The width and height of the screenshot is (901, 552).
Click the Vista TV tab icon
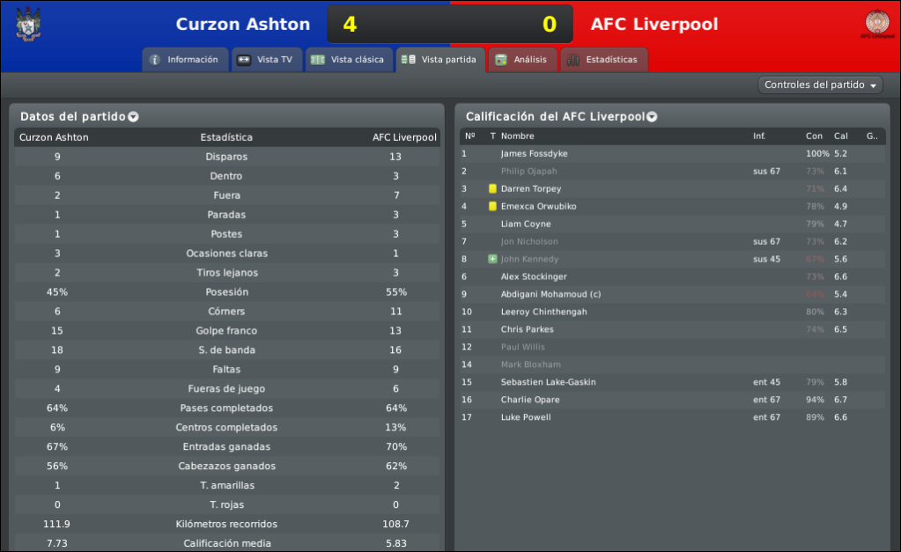tap(244, 60)
